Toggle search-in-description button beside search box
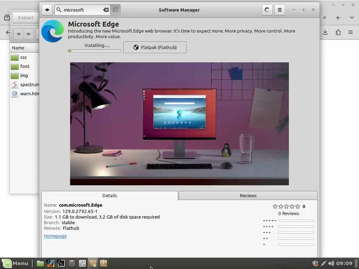 coord(115,10)
